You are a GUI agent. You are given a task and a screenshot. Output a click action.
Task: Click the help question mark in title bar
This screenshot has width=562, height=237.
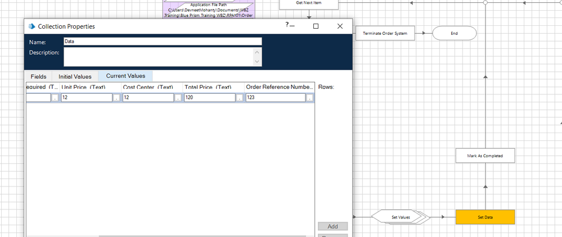coord(287,25)
